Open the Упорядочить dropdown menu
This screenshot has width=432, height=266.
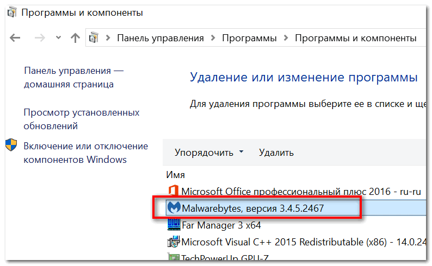pyautogui.click(x=209, y=152)
